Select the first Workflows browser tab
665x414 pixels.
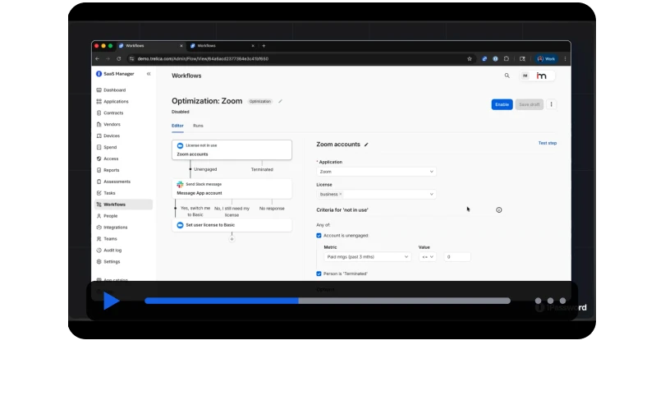pyautogui.click(x=150, y=46)
